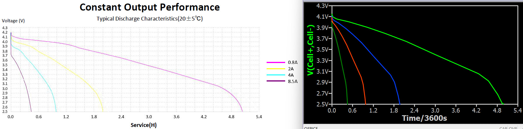The height and width of the screenshot is (129, 523).
Task: Click the Voltage (V) axis title
Action: [13, 21]
